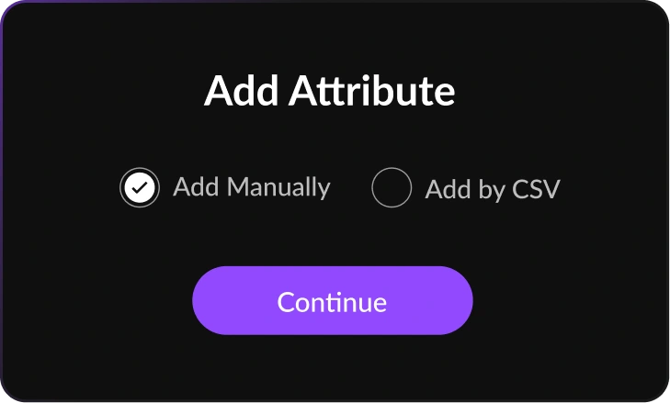Viewport: 670px width, 403px height.
Task: Choose the Add by CSV radio button
Action: (392, 188)
